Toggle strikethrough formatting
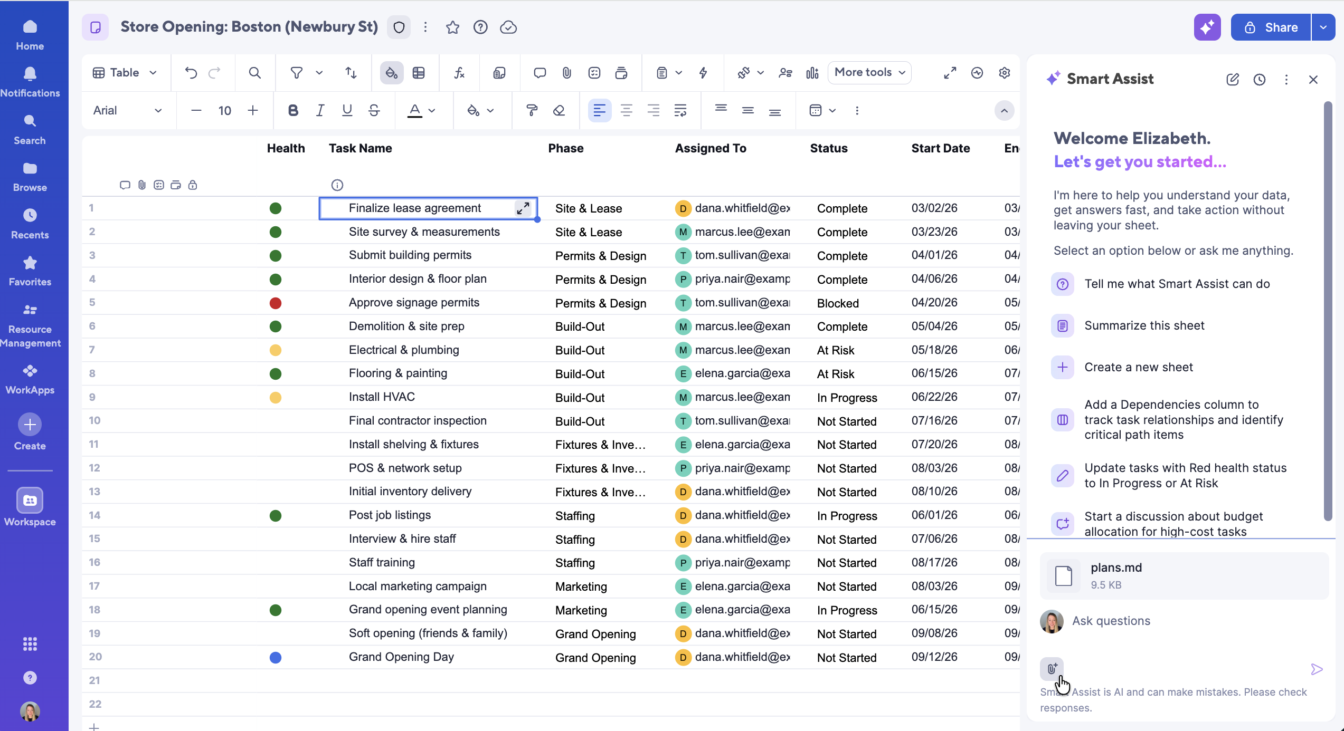Image resolution: width=1344 pixels, height=731 pixels. pyautogui.click(x=374, y=110)
